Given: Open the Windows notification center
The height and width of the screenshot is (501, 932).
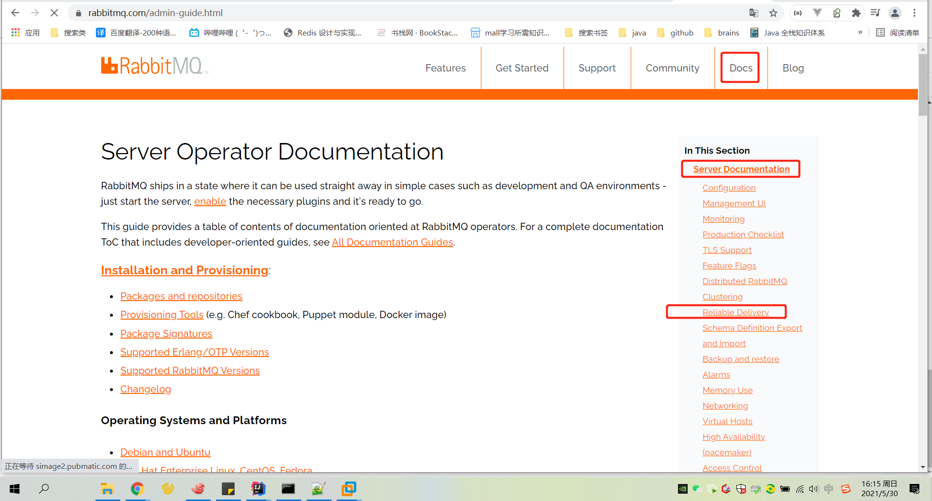Looking at the screenshot, I should [x=914, y=489].
